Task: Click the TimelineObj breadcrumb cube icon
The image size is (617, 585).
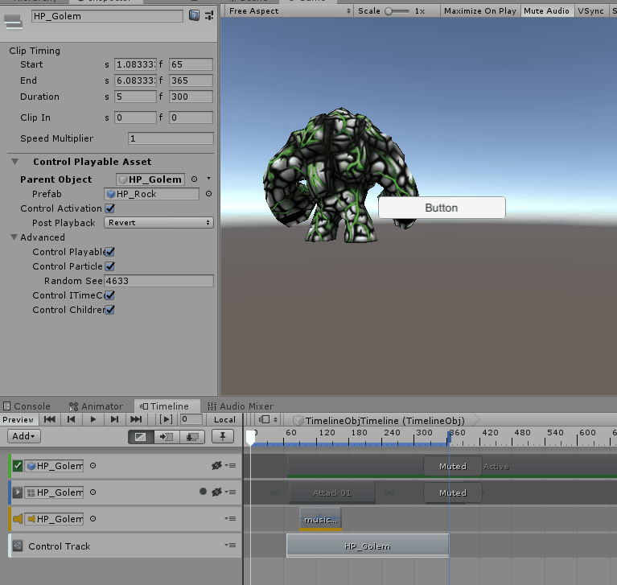Action: click(298, 421)
